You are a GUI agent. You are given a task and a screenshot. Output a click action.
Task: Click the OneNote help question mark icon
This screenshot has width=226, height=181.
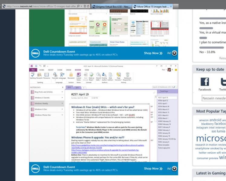[157, 66]
